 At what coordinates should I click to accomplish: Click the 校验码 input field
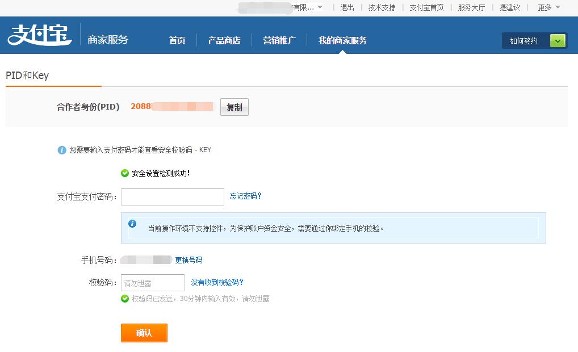(153, 283)
